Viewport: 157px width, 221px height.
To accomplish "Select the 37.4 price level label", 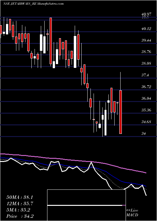I will pyautogui.click(x=145, y=75).
